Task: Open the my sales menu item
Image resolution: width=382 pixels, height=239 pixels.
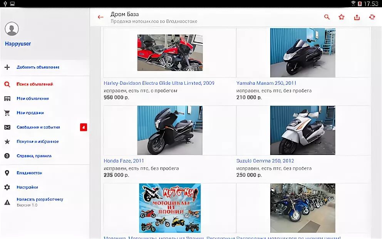Action: pyautogui.click(x=45, y=113)
